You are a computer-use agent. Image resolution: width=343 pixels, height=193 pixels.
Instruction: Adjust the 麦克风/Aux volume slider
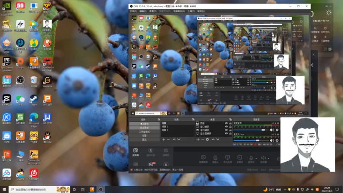[252, 141]
